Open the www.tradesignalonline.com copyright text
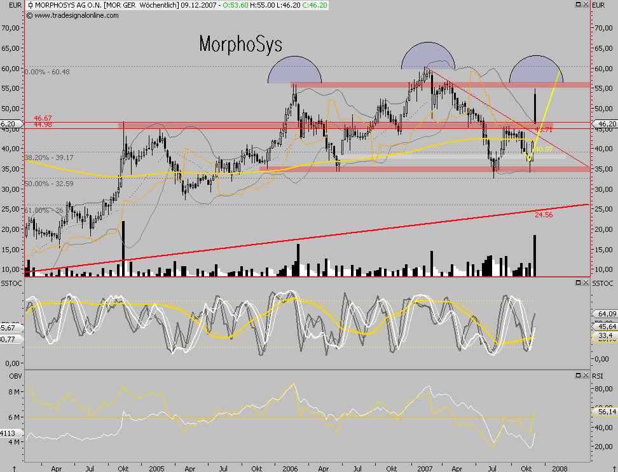Screen dimensions: 618x472 [x=73, y=15]
